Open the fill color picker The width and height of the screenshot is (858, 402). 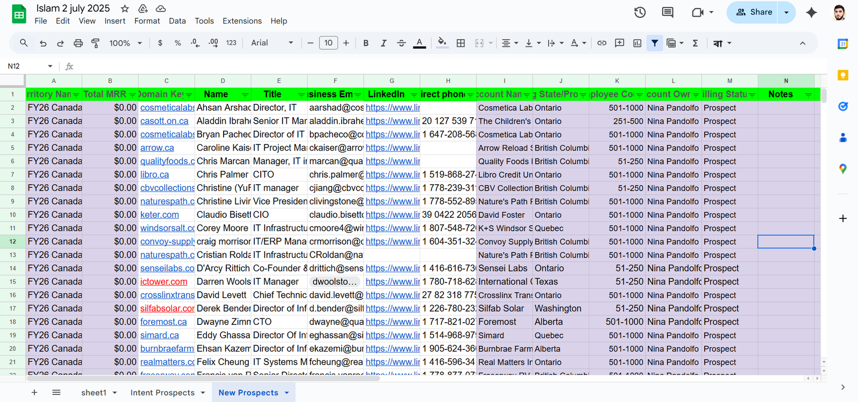tap(442, 43)
